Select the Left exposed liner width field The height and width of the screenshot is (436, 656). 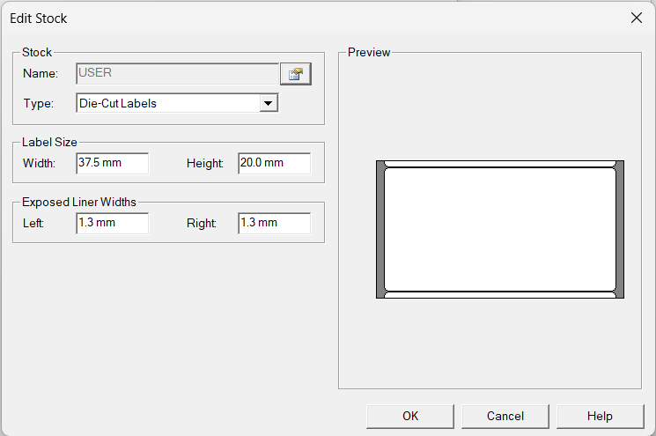point(112,223)
